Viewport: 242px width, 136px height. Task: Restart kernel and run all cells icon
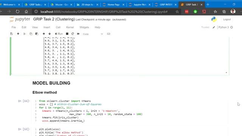pyautogui.click(x=78, y=34)
